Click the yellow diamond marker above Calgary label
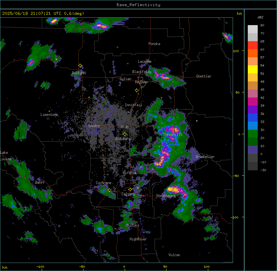The image size is (277, 271). coord(130,190)
